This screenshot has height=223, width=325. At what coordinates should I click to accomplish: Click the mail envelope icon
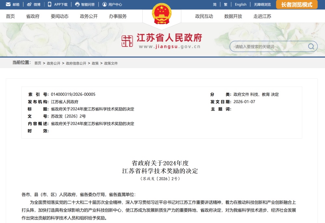tap(8, 5)
